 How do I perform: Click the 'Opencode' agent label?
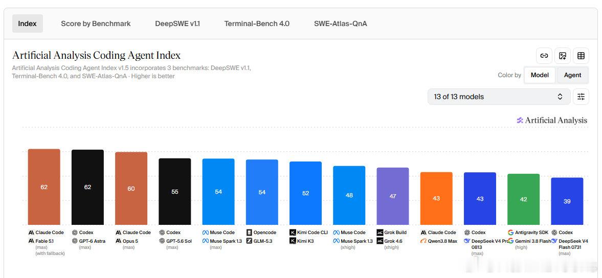pos(265,233)
